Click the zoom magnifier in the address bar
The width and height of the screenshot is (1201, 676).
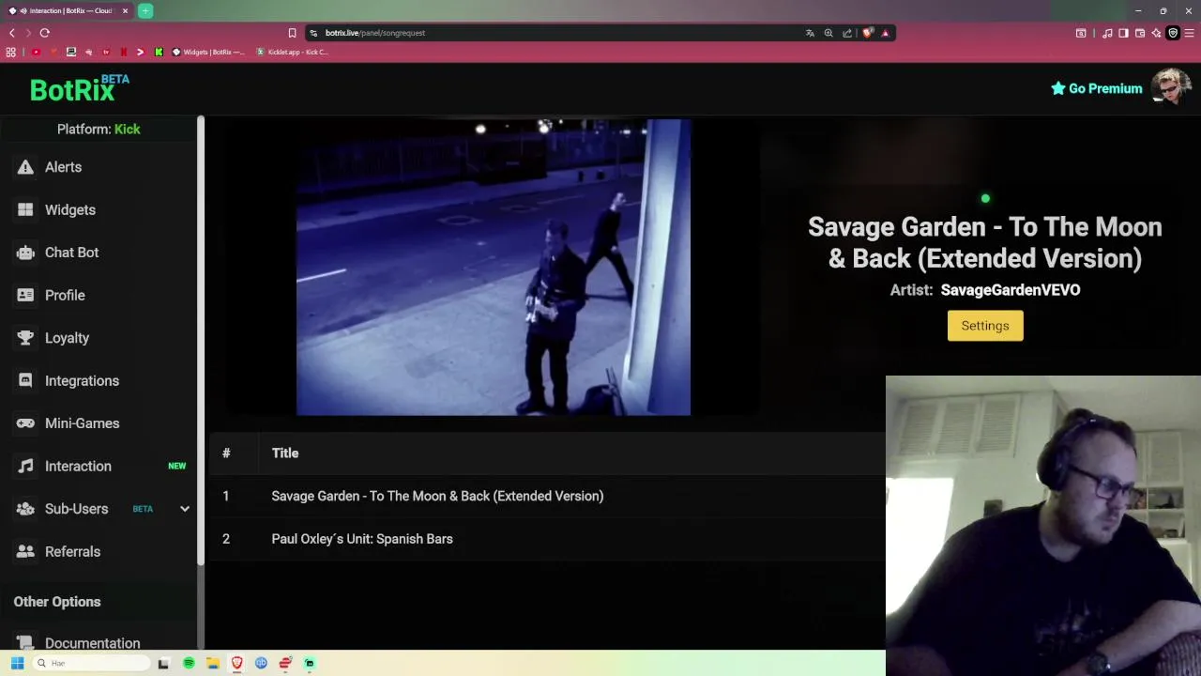pos(829,33)
